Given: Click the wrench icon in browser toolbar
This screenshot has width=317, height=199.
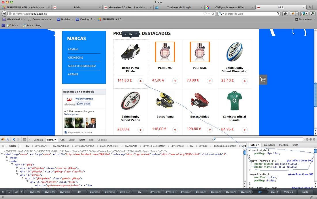Looking at the screenshot, I should pos(313,14).
